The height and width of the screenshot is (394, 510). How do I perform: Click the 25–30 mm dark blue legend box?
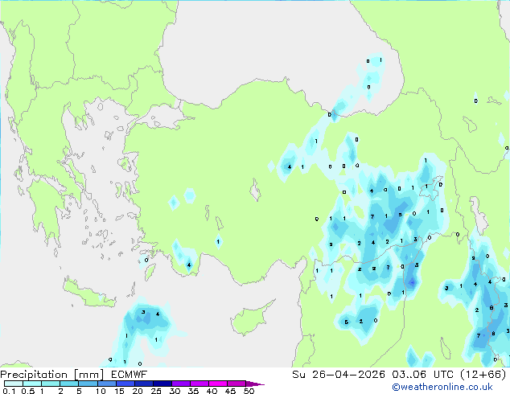point(162,384)
